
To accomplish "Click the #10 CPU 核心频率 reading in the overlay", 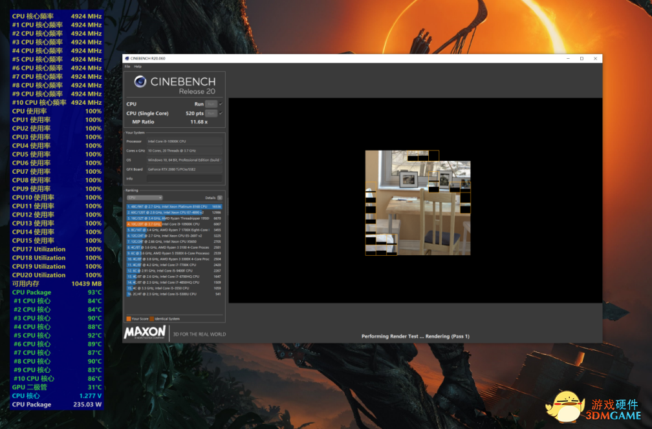I will click(57, 103).
